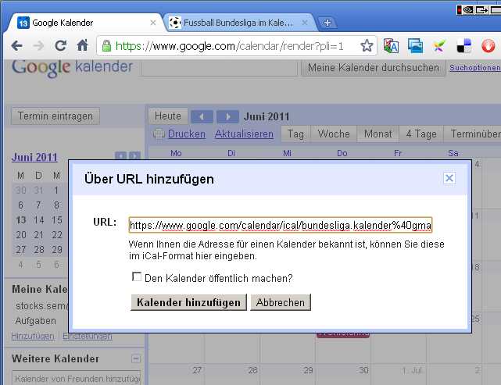Viewport: 501px width, 385px height.
Task: Go to next month in main calendar
Action: tap(227, 116)
